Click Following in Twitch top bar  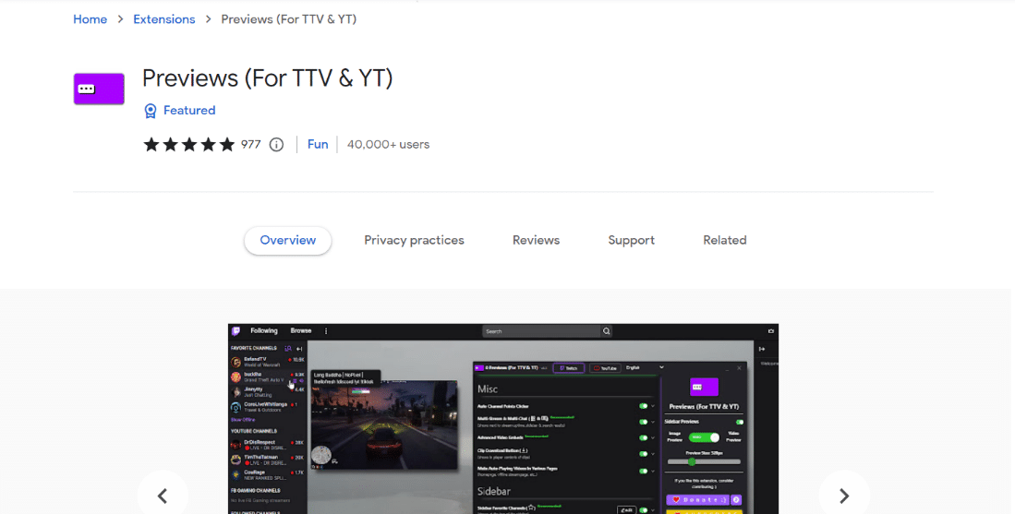coord(264,331)
